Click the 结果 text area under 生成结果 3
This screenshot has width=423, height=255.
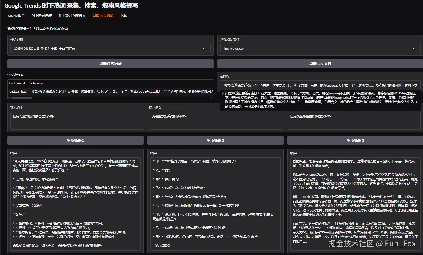[355, 204]
